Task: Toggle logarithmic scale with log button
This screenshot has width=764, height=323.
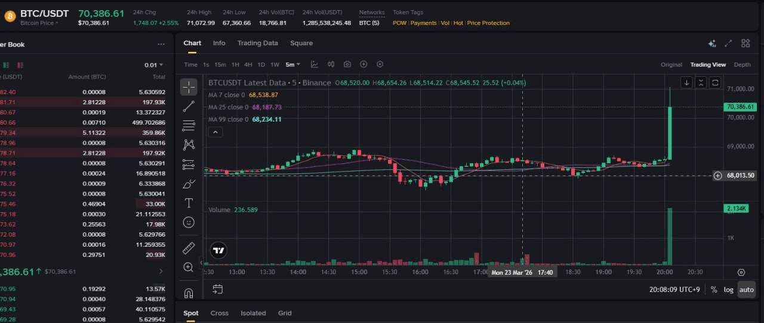Action: 729,290
